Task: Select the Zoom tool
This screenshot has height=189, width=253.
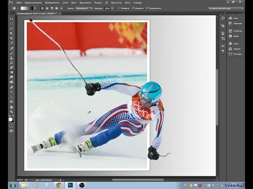Action: [x=12, y=112]
